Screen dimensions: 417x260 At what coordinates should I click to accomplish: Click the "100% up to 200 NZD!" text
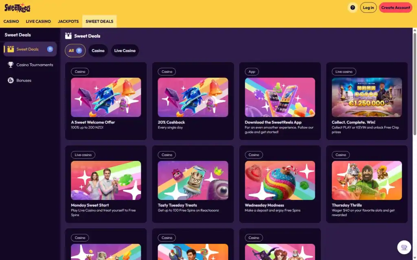[87, 127]
